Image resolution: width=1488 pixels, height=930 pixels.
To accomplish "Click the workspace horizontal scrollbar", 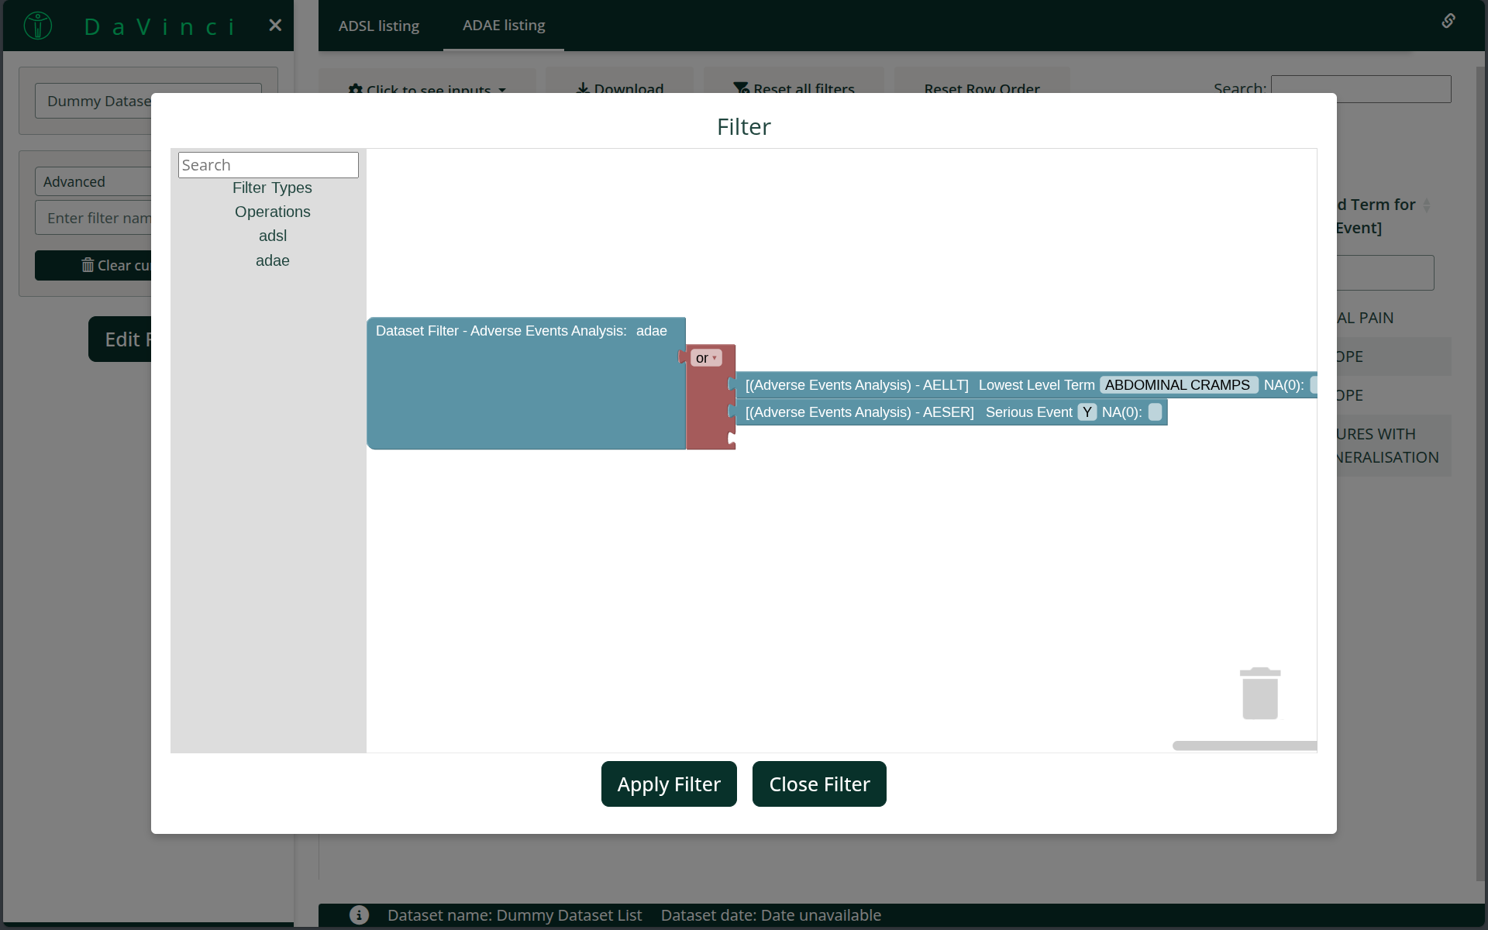I will 1244,746.
